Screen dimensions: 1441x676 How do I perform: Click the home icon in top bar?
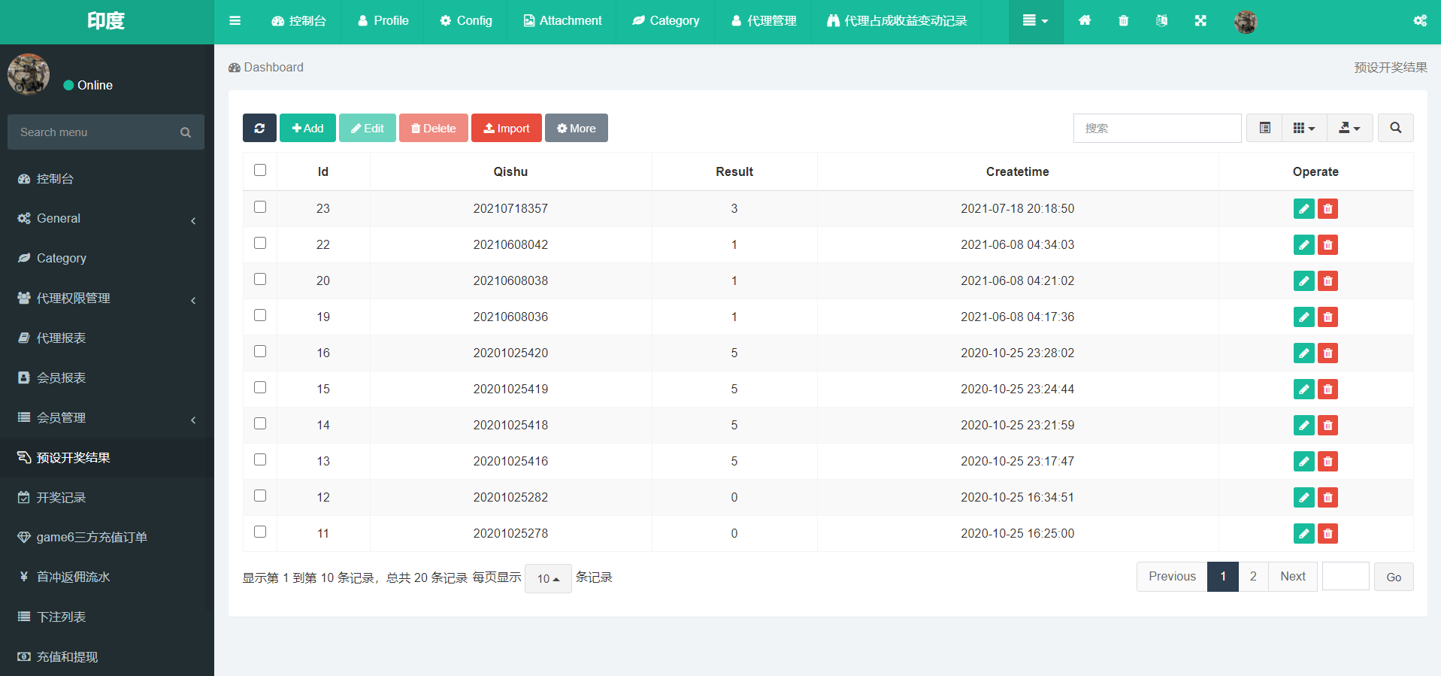pos(1084,21)
